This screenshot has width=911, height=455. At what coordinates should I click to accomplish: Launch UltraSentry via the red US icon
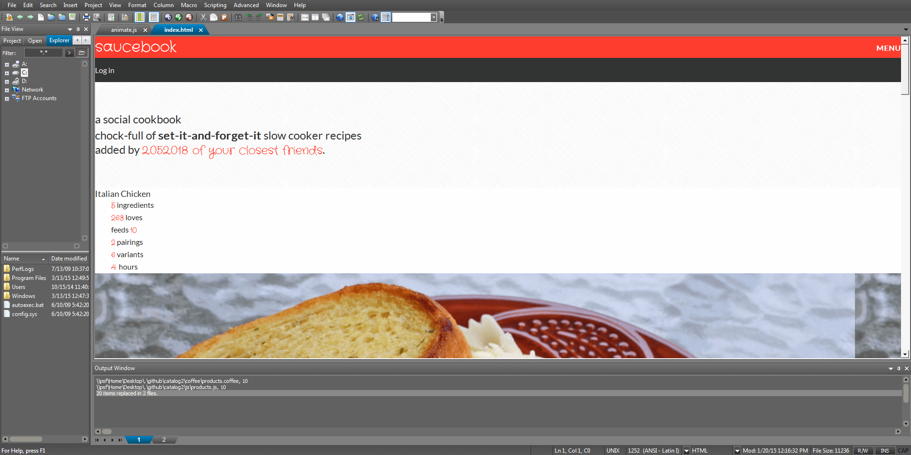point(189,17)
